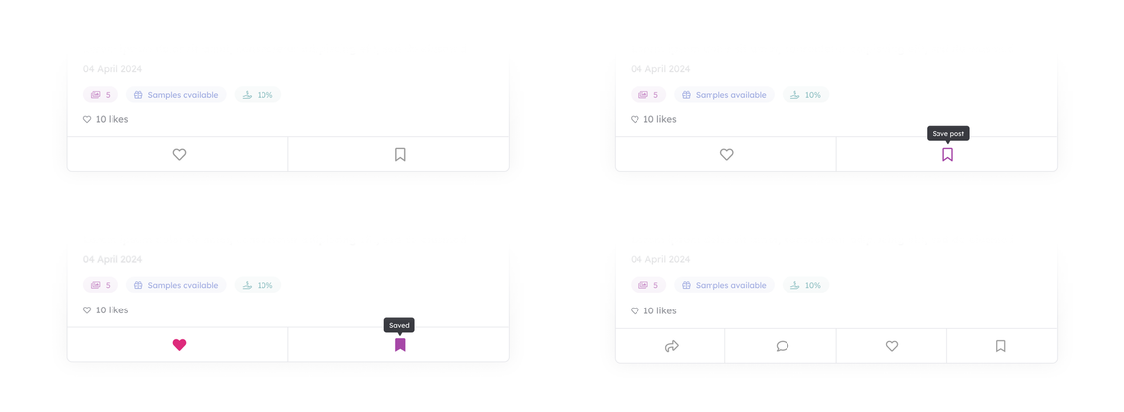
Task: Click the 5 photos tag in the top-right card
Action: click(648, 95)
